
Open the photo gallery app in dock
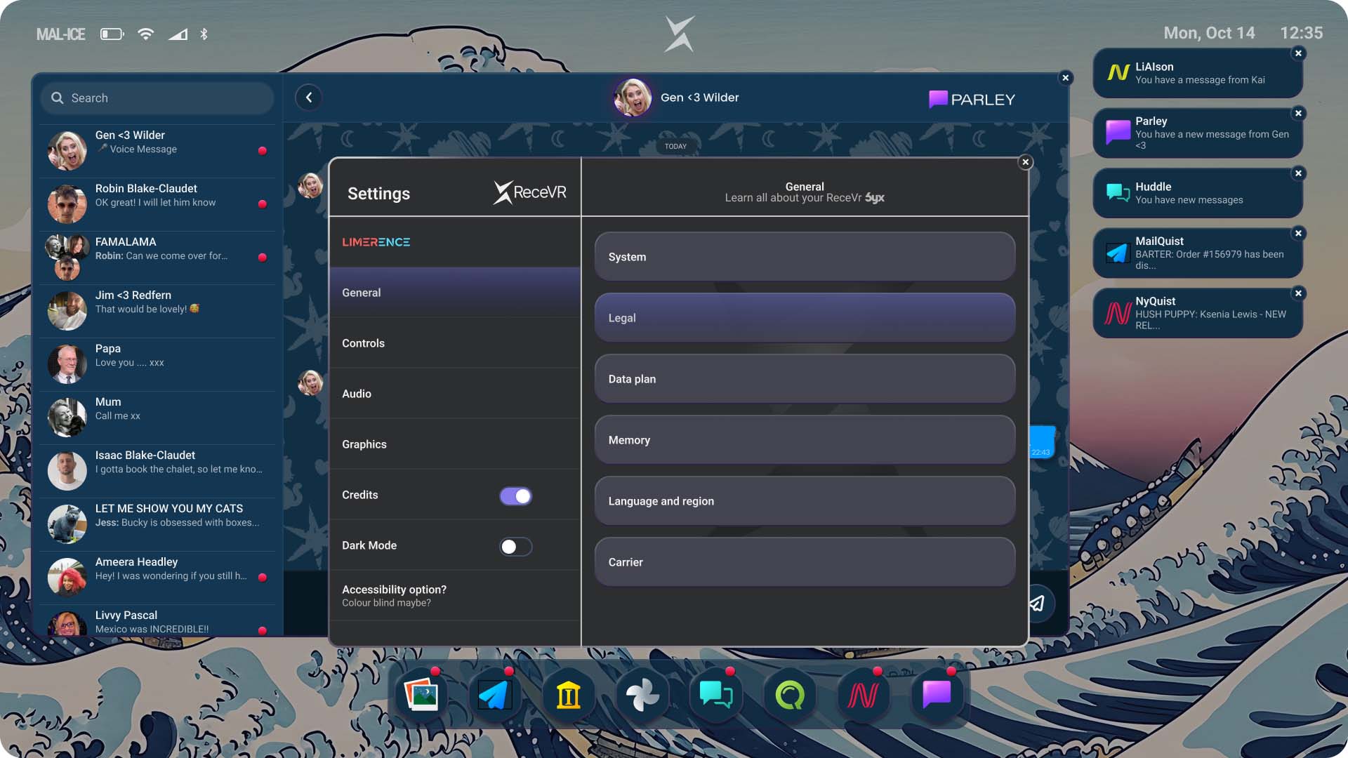[421, 696]
